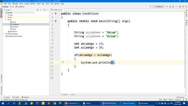188x106 pixels.
Task: Expand External Libraries node
Action: [x=4, y=34]
